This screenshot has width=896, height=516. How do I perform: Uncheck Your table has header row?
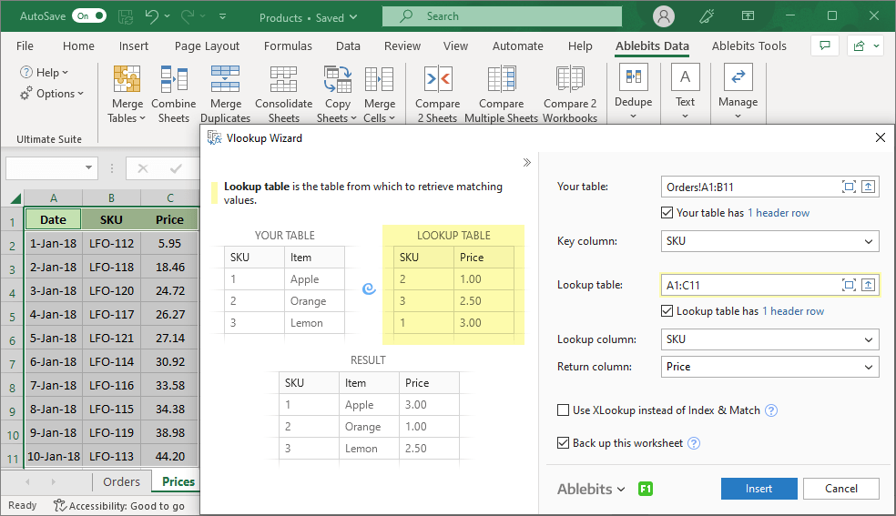click(667, 213)
